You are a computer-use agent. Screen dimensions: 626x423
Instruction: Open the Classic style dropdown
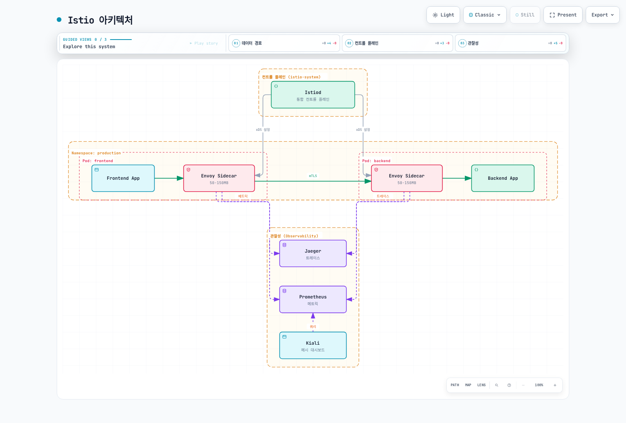[485, 15]
